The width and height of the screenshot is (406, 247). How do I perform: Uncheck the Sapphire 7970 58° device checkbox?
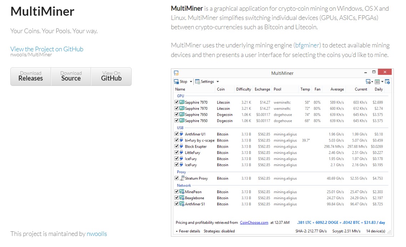coord(177,102)
